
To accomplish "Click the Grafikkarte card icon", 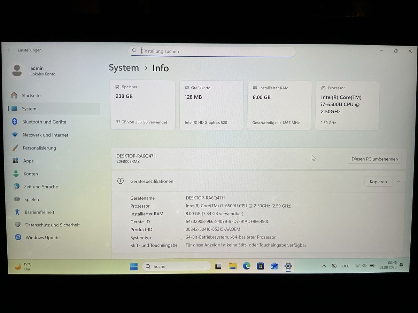I will pos(187,88).
